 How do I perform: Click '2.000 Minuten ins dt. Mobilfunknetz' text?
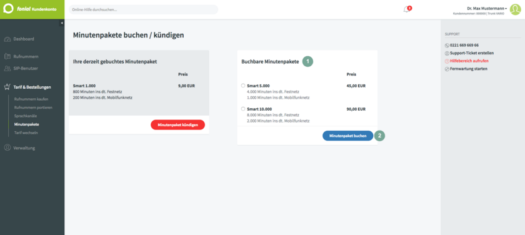(278, 121)
